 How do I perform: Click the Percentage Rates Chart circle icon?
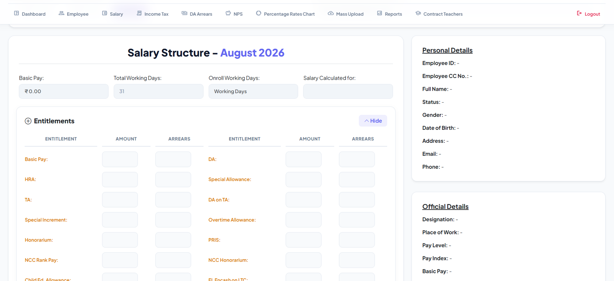click(x=259, y=13)
